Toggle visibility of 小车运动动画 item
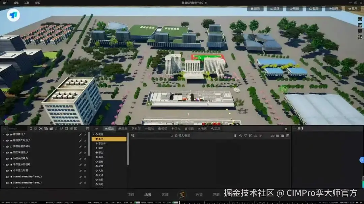Image resolution: width=364 pixels, height=204 pixels. [7, 171]
